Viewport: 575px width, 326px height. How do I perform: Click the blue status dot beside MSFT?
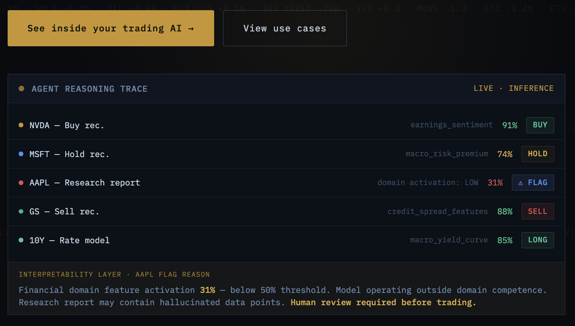(x=21, y=154)
